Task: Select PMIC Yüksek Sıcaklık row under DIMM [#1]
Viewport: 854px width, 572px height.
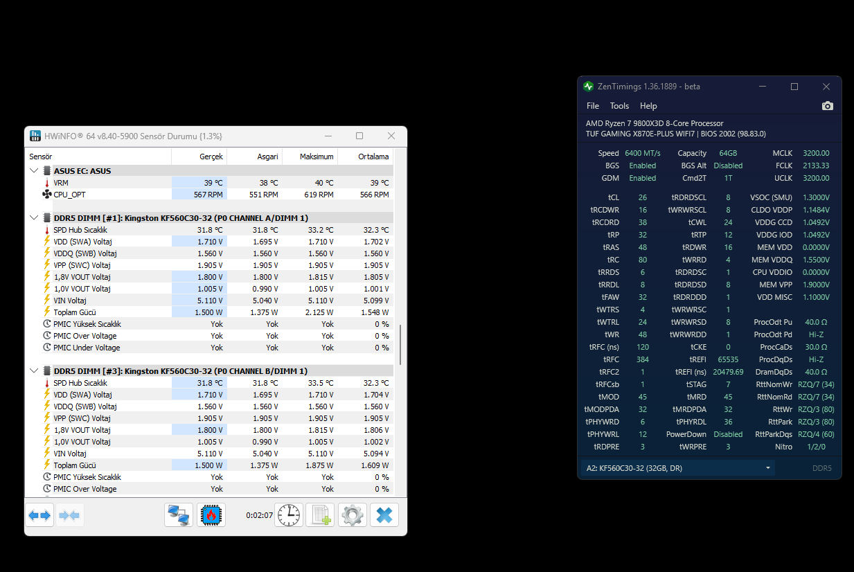Action: tap(209, 324)
